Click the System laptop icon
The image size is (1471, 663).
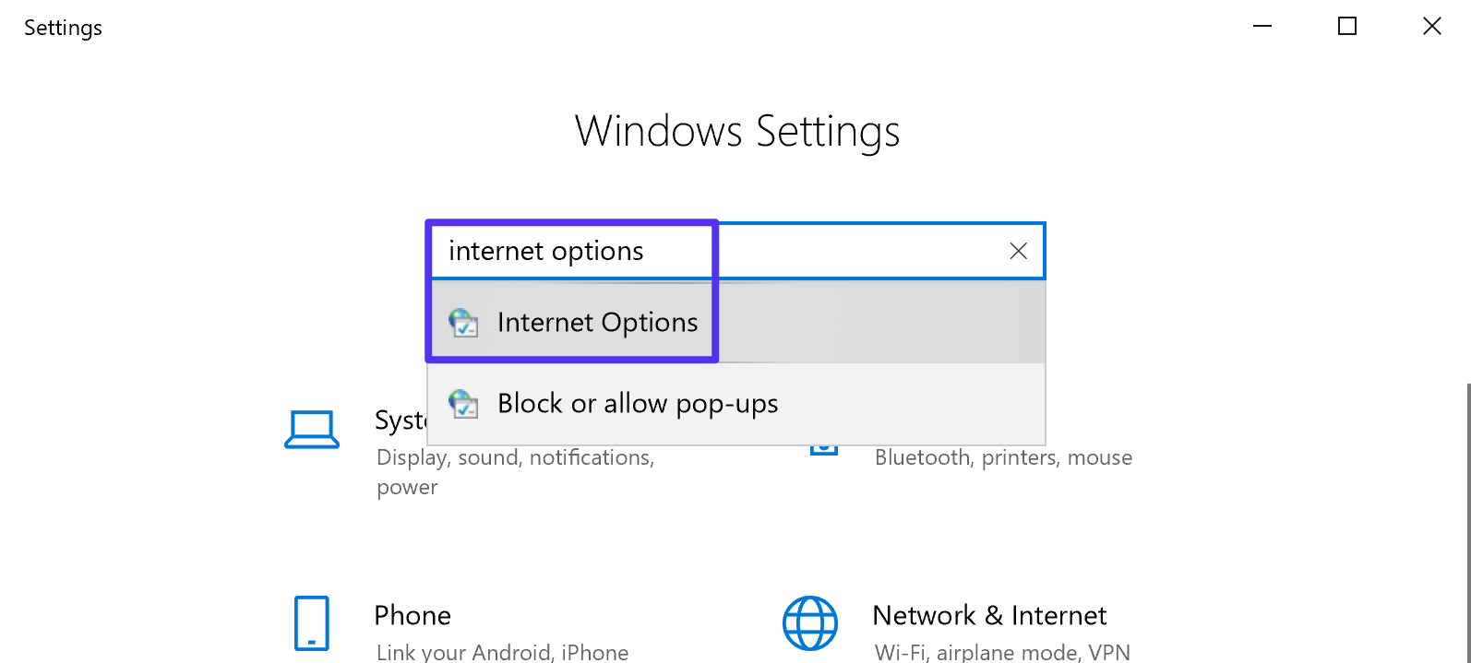tap(312, 428)
